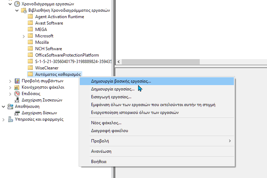Click the NCH Software folder icon
The image size is (267, 178).
pos(30,48)
